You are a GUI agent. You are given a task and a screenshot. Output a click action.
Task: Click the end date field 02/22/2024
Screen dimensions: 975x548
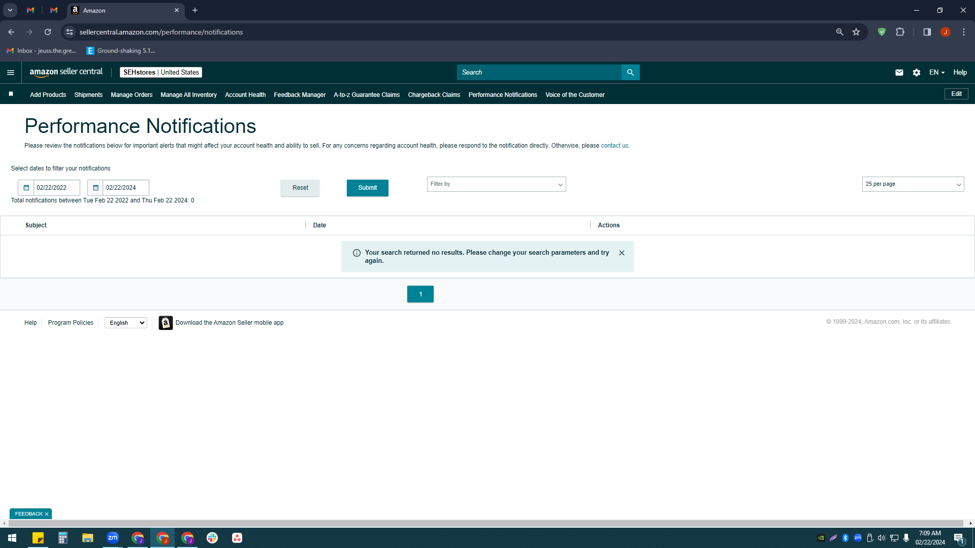(x=125, y=188)
